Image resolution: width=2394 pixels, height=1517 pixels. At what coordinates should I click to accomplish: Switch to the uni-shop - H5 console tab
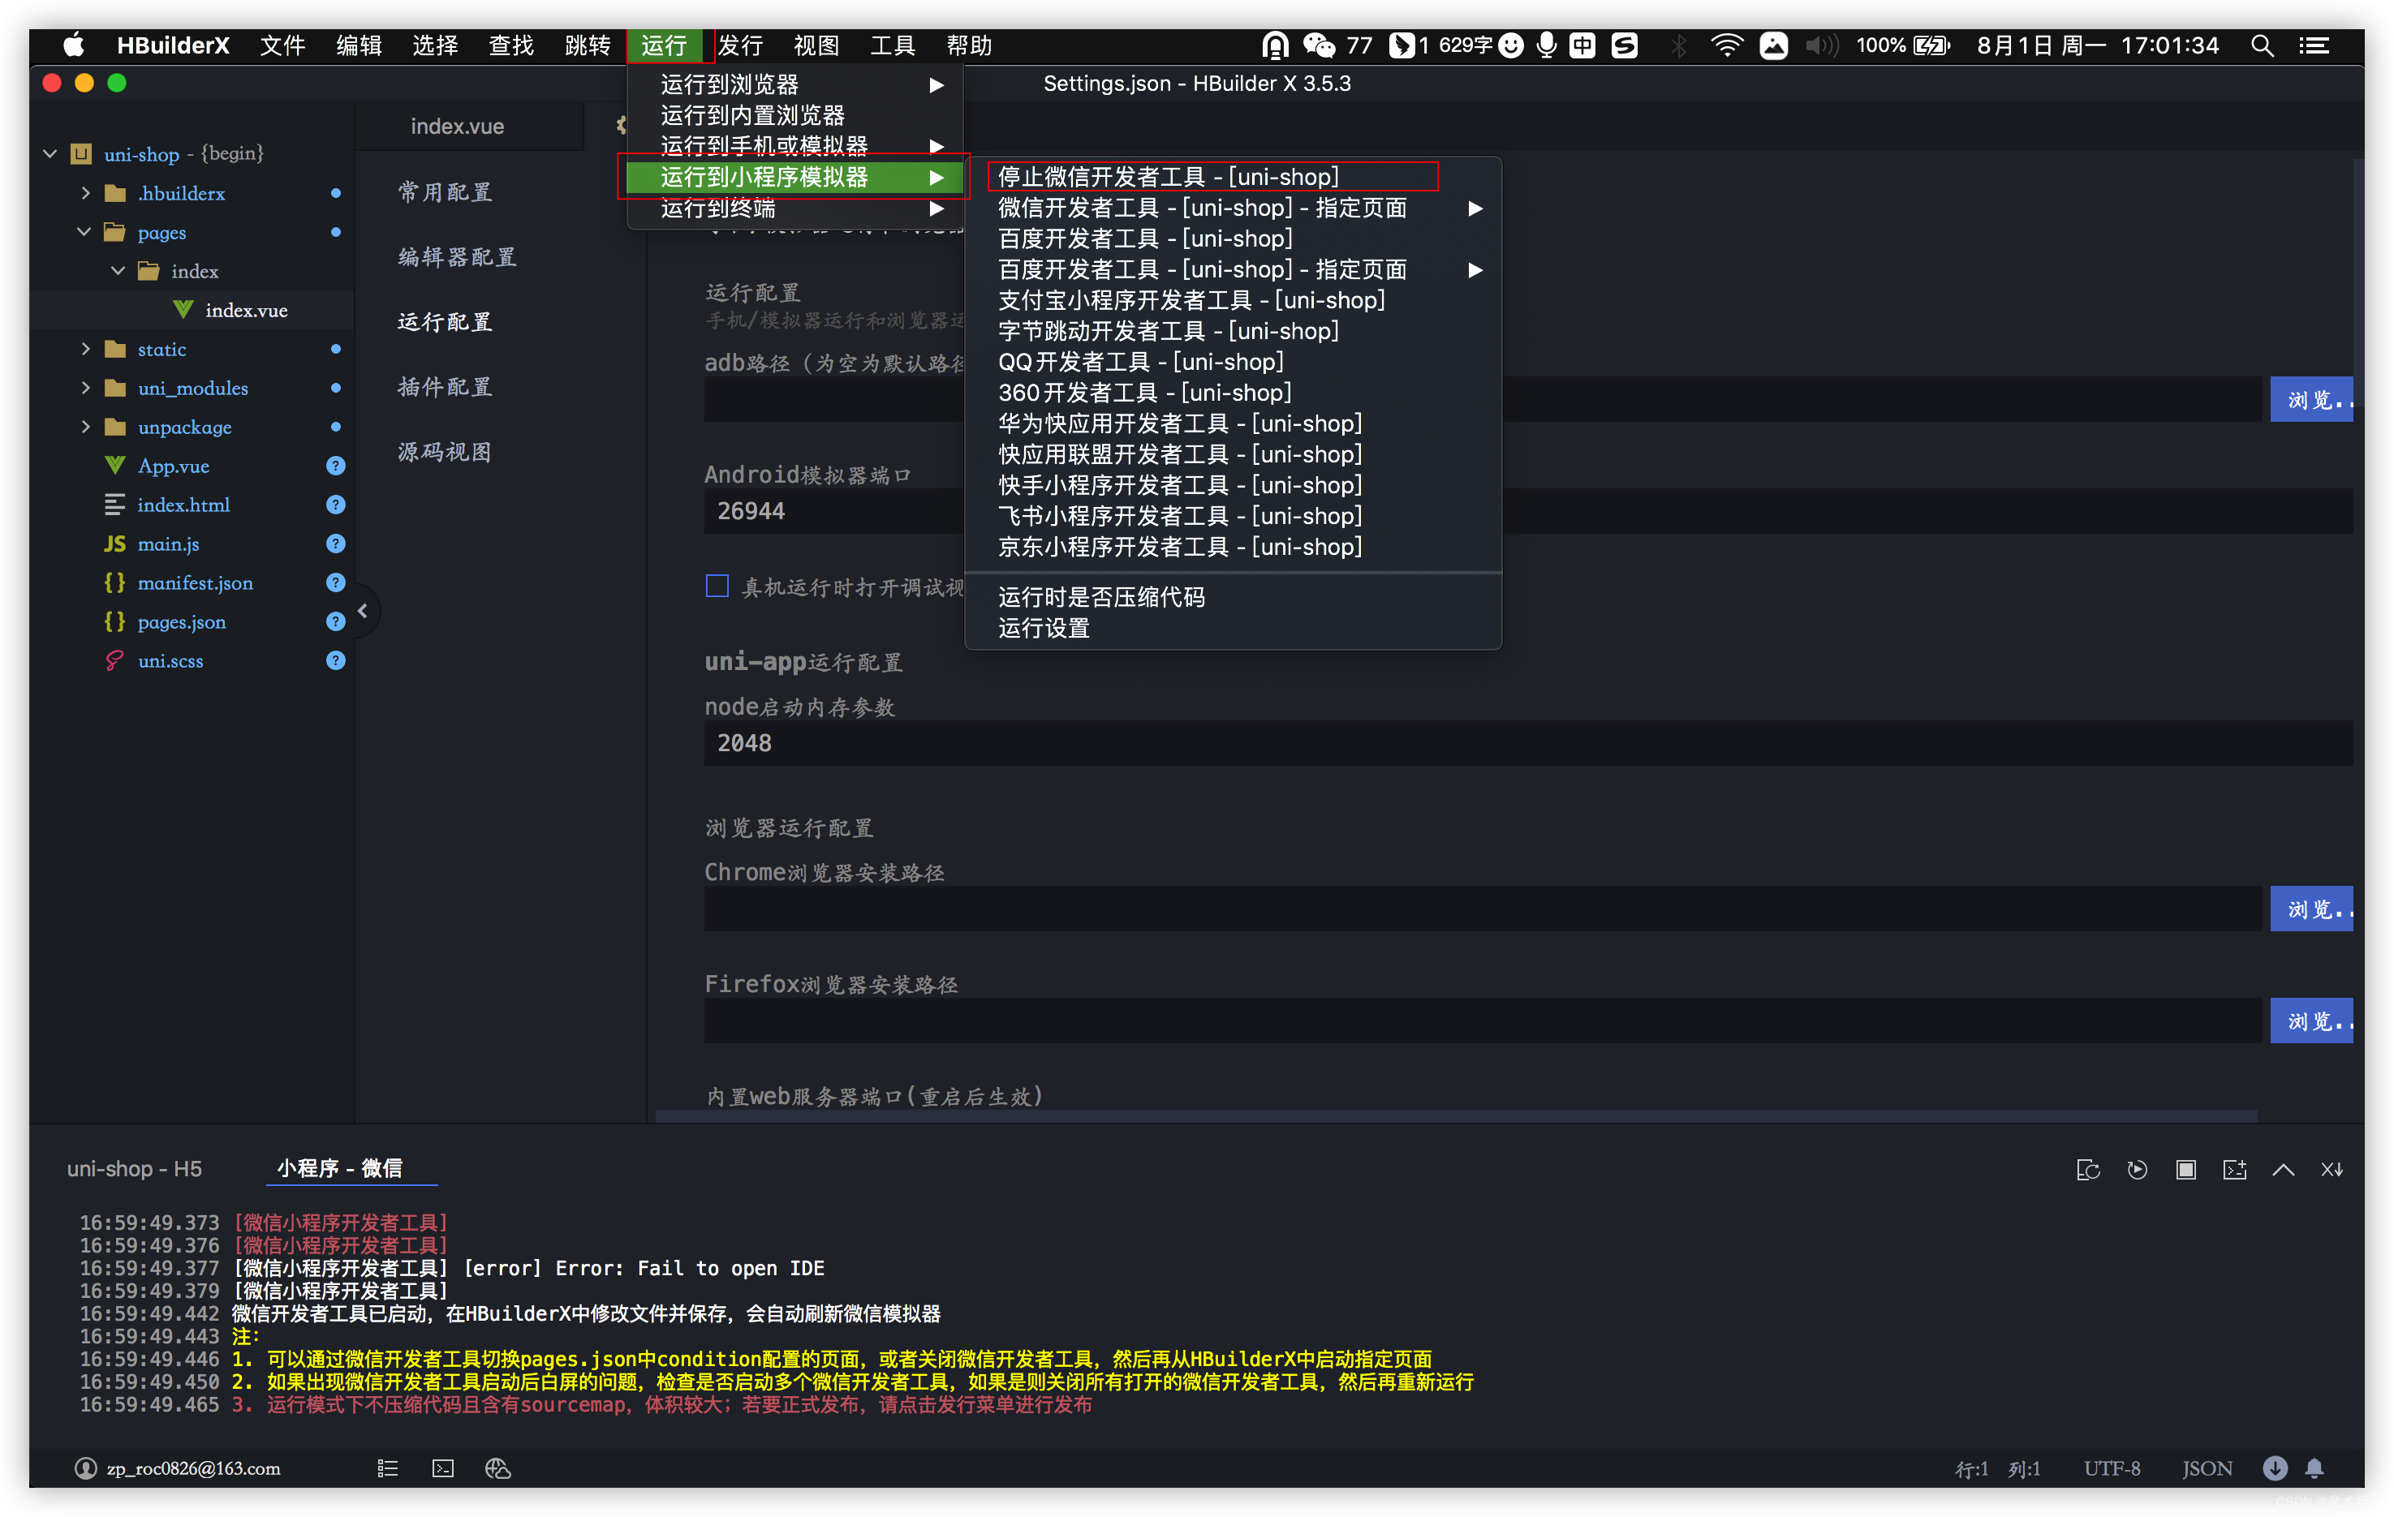pos(134,1169)
